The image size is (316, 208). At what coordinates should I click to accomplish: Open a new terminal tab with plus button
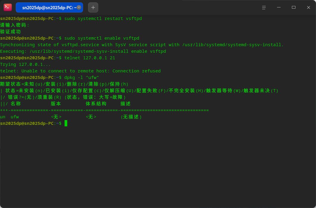93,7
